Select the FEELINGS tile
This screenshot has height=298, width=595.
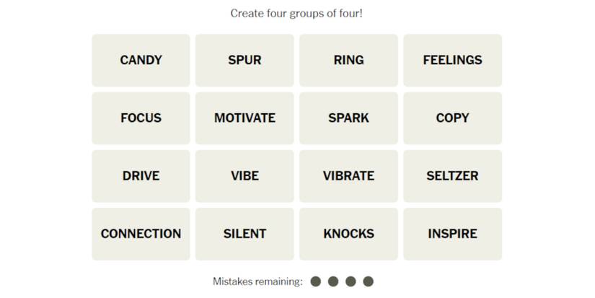[x=452, y=60]
